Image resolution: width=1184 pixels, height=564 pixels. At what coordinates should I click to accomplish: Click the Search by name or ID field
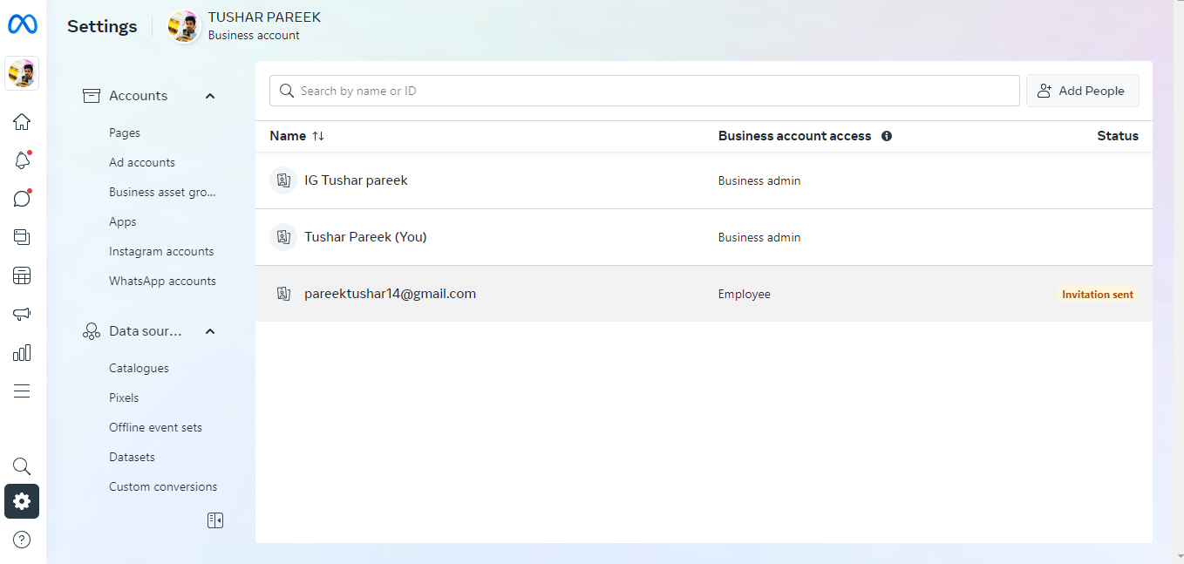click(x=645, y=91)
